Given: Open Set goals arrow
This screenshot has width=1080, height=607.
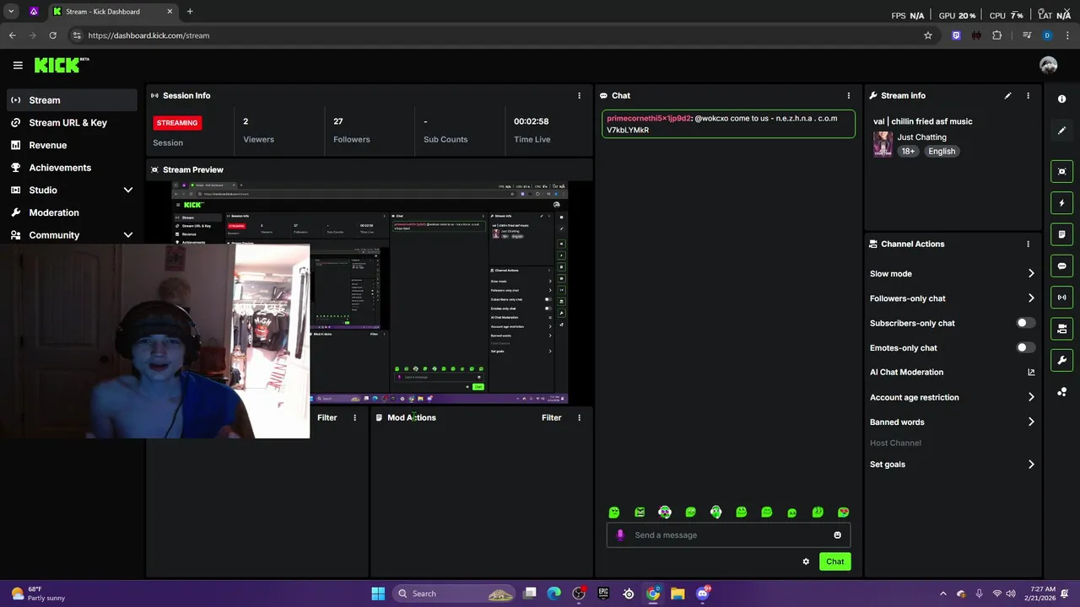Looking at the screenshot, I should click(1031, 465).
